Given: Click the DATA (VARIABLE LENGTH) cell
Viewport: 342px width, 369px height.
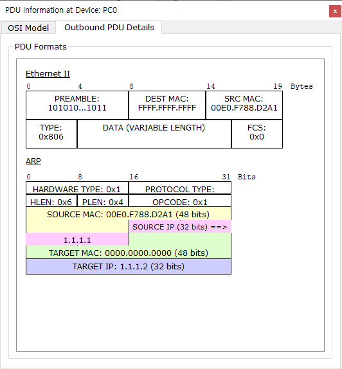Looking at the screenshot, I should click(154, 134).
